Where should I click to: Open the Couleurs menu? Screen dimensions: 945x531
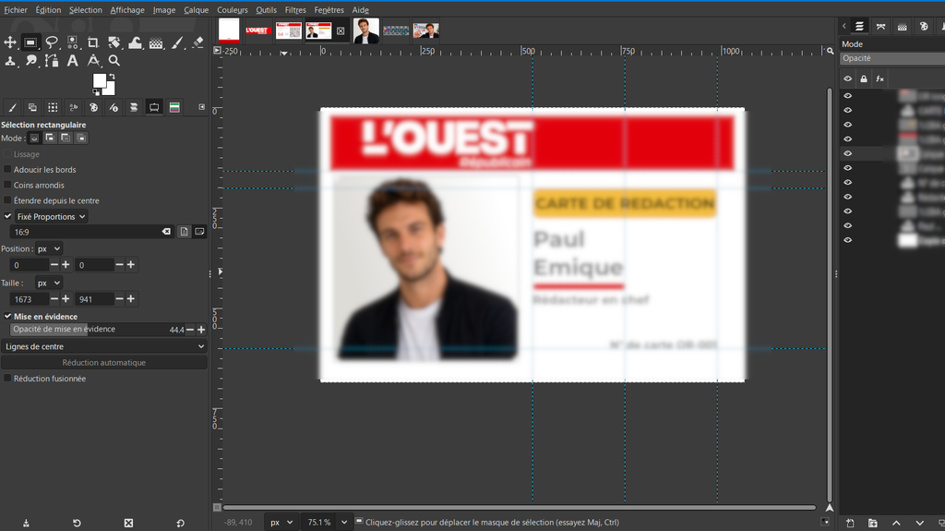pos(232,9)
